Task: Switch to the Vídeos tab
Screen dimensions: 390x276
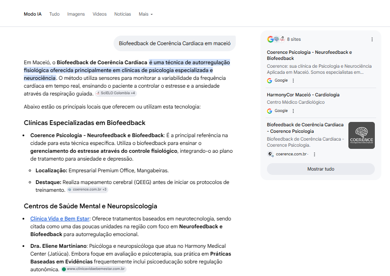Action: (100, 14)
